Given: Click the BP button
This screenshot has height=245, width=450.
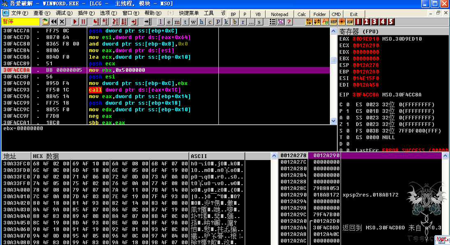Looking at the screenshot, I should coord(233,14).
